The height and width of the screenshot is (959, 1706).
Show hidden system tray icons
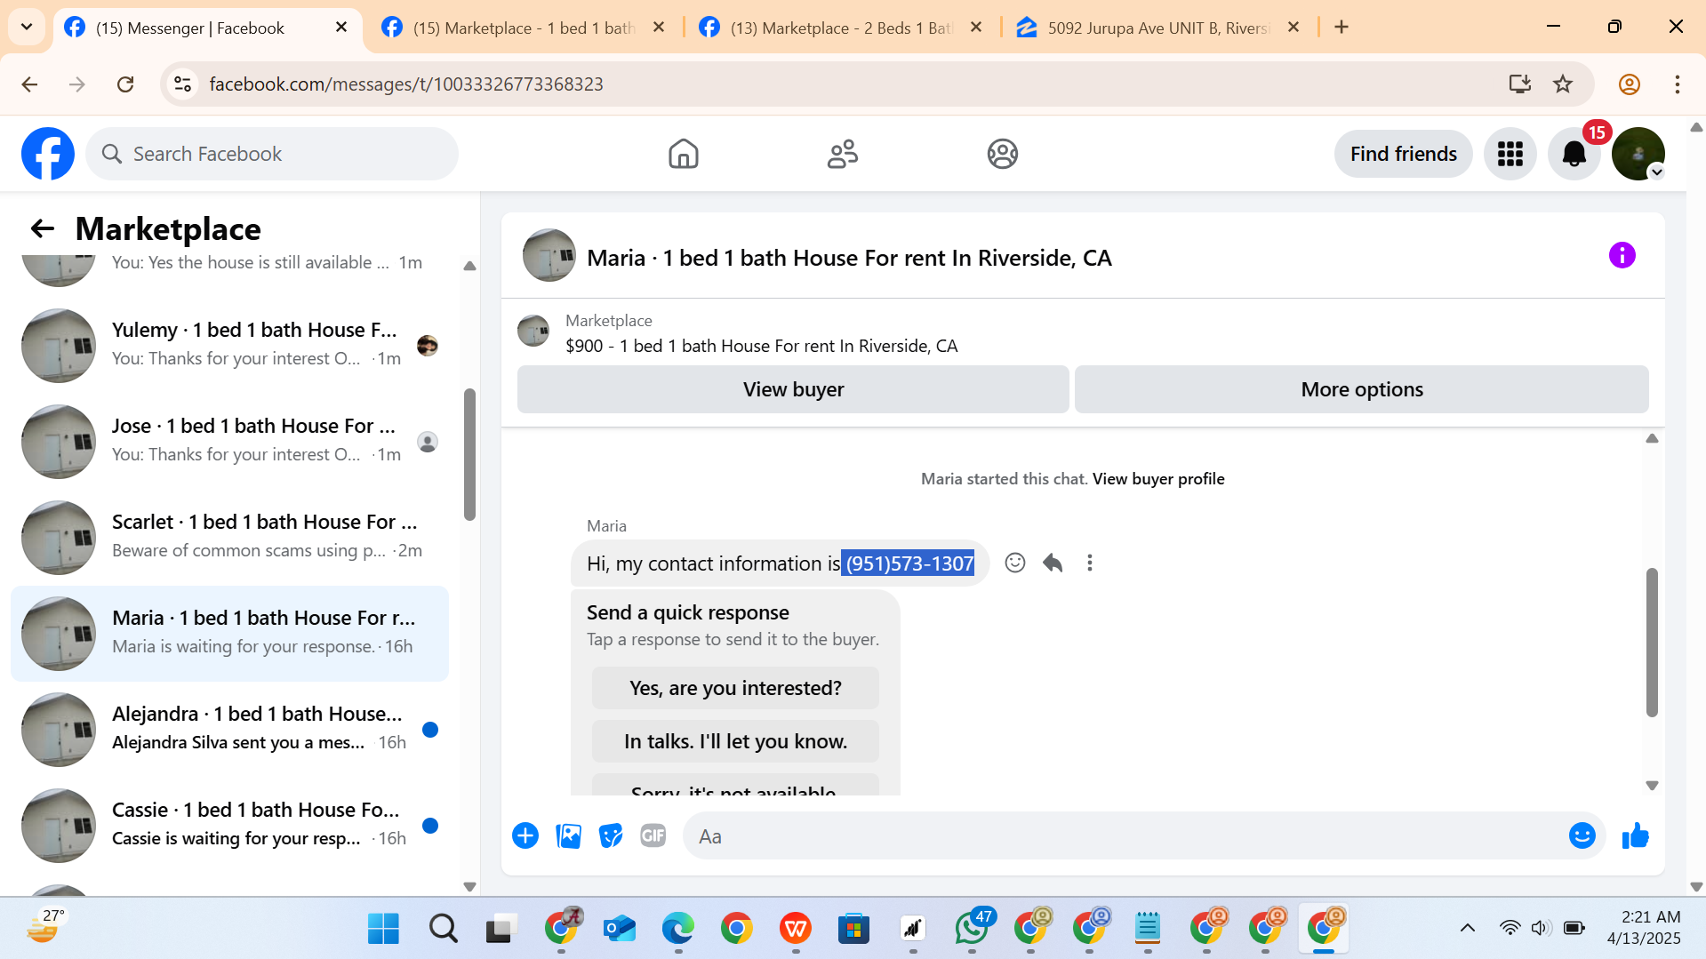pyautogui.click(x=1468, y=928)
